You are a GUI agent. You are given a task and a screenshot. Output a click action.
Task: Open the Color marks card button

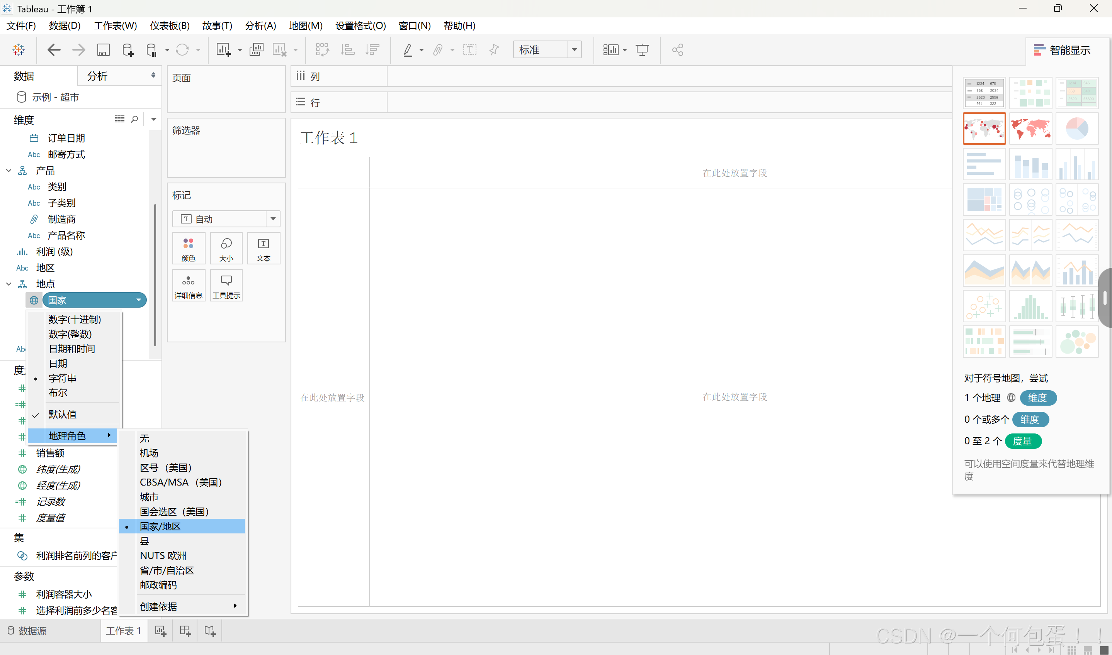coord(188,249)
